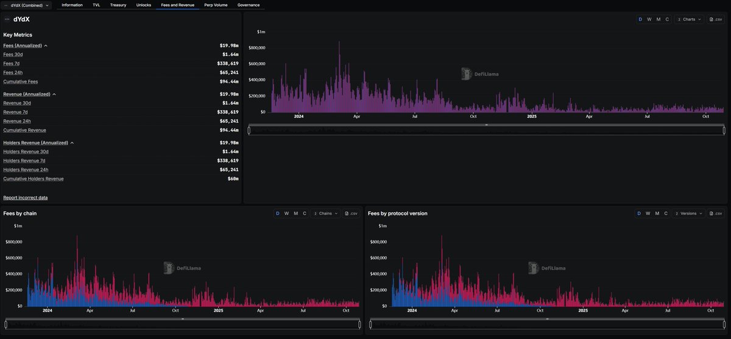Set Fees by chain chart to monthly (M)
Viewport: 731px width, 339px height.
[295, 214]
